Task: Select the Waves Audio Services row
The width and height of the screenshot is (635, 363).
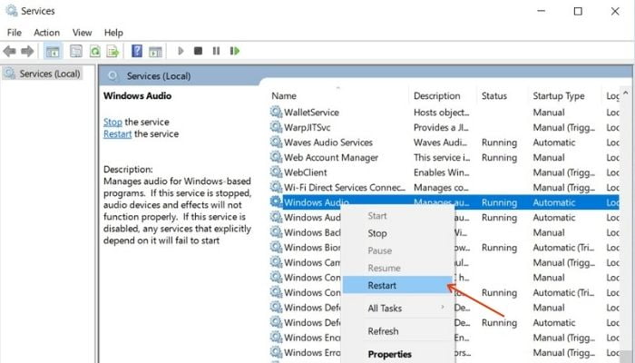Action: click(444, 142)
